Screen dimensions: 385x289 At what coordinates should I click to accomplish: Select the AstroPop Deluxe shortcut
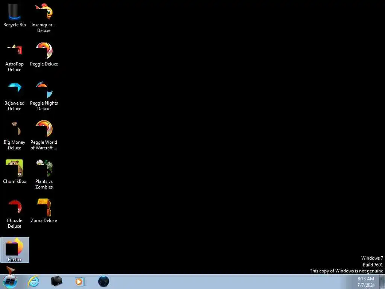15,57
